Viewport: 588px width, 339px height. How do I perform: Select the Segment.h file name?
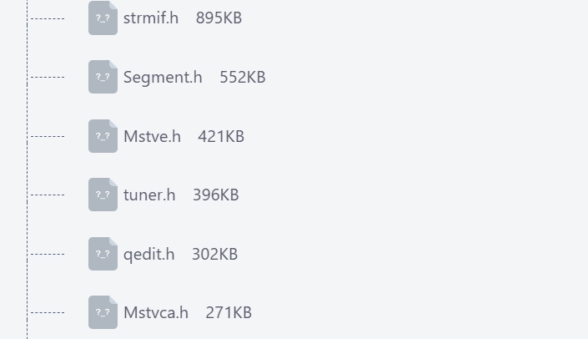pos(163,78)
